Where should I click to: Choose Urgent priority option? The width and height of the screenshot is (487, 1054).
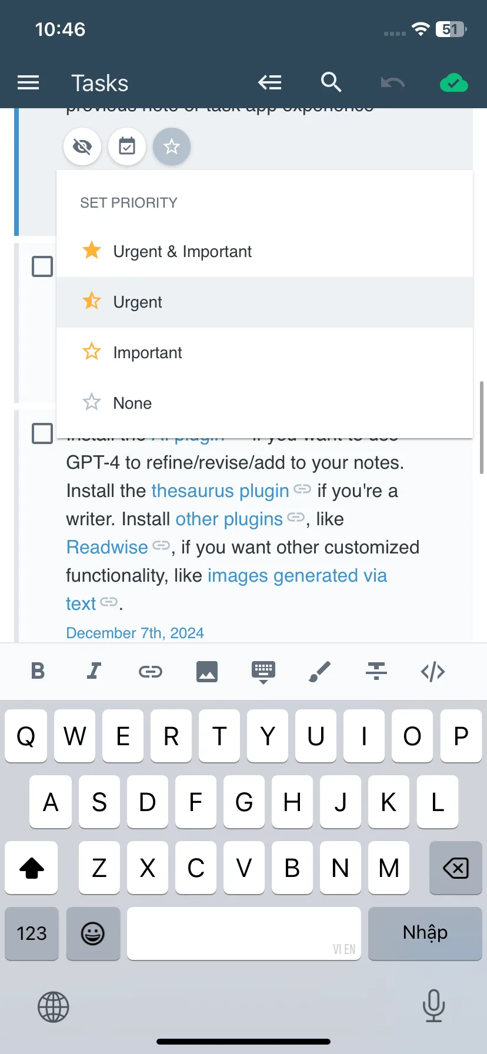[265, 302]
